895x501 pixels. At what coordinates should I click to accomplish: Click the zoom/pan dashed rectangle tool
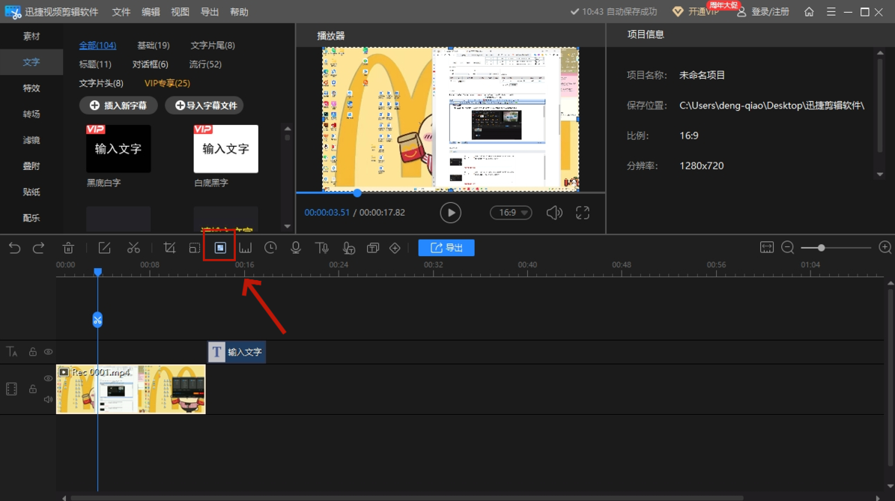[195, 248]
